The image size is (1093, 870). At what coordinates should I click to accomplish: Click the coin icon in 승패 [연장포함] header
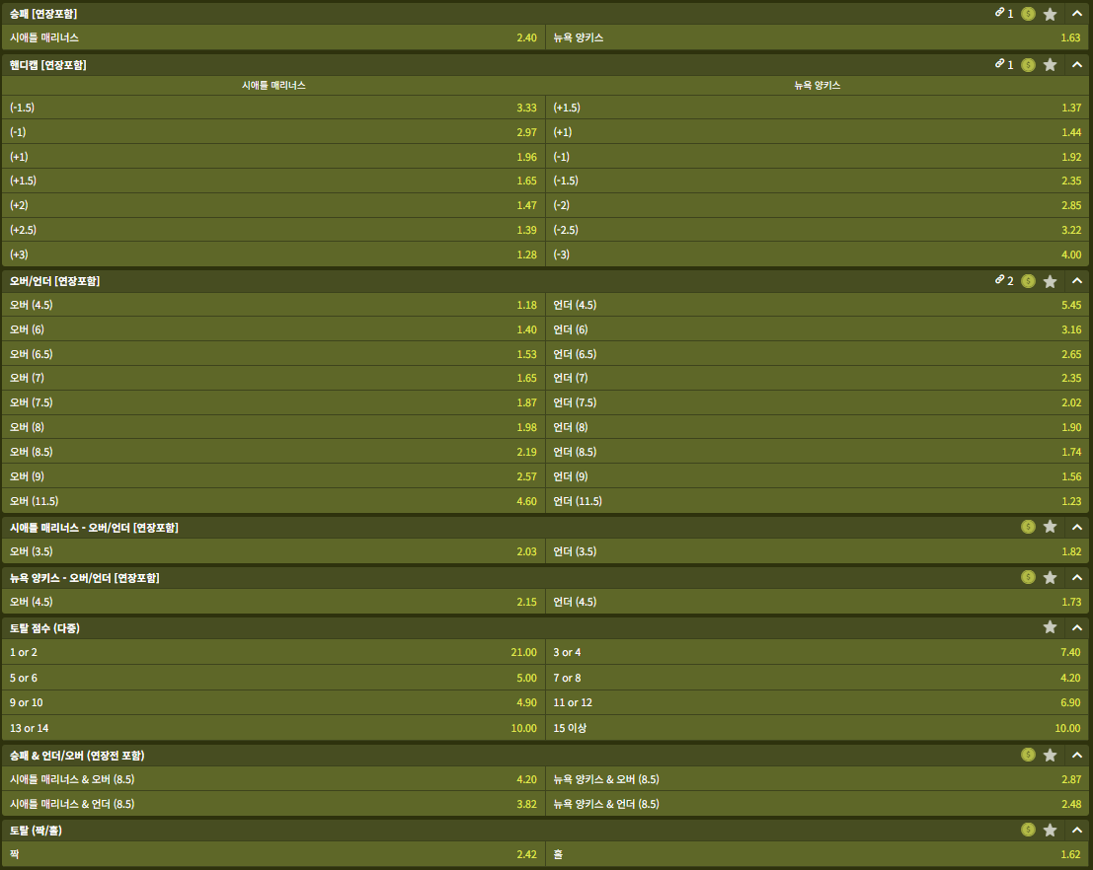click(1028, 13)
